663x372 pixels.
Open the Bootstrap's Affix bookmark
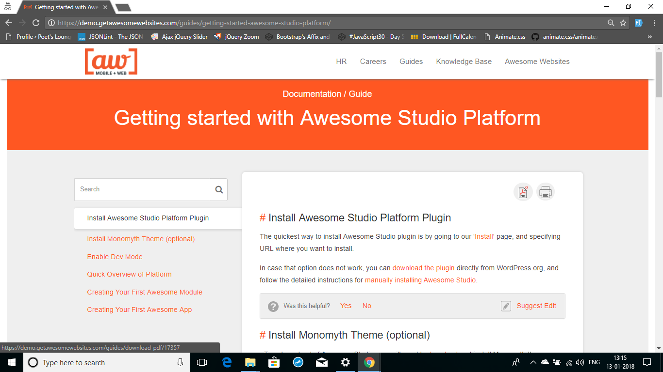pos(298,36)
